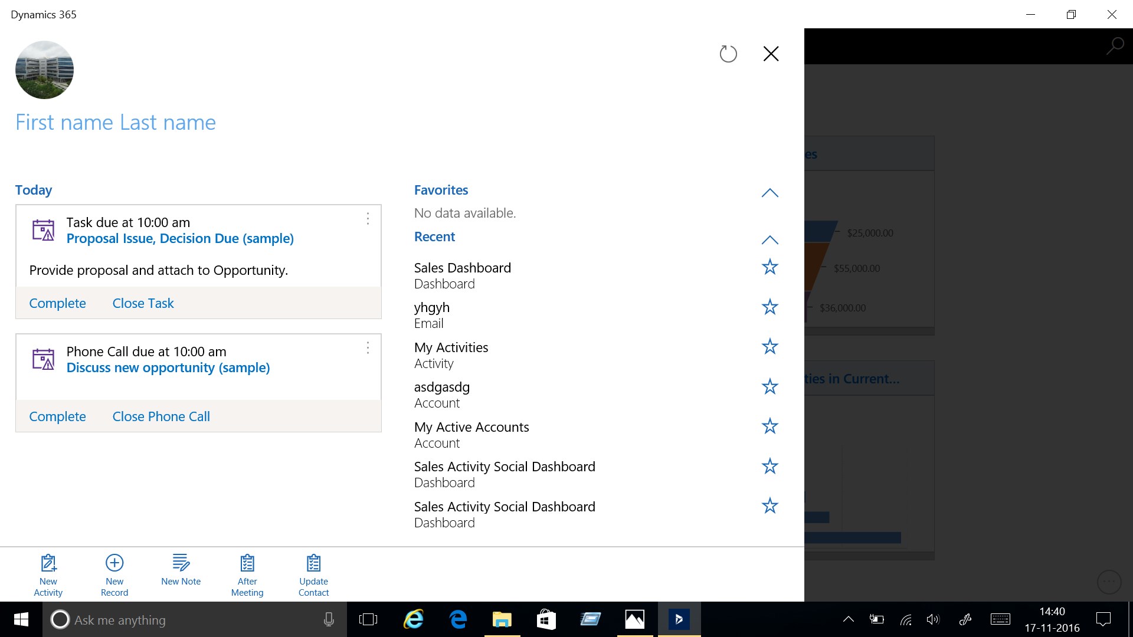Close the home panel with X icon

771,54
